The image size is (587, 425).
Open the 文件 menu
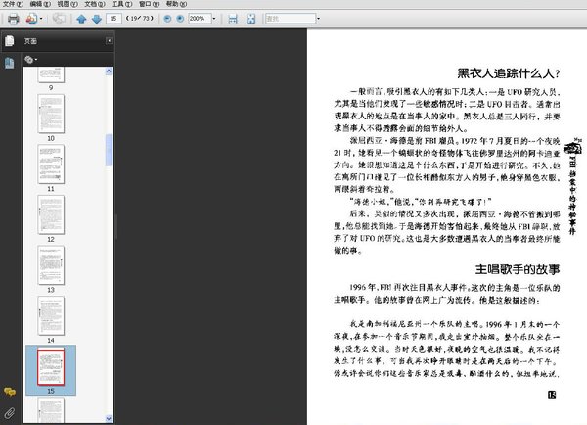pyautogui.click(x=11, y=5)
